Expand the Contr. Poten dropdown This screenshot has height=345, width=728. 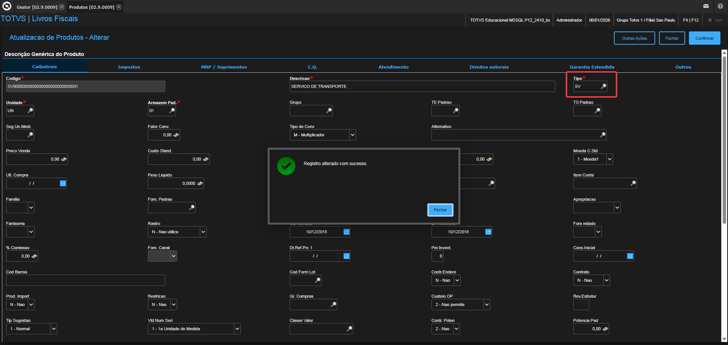pos(457,329)
